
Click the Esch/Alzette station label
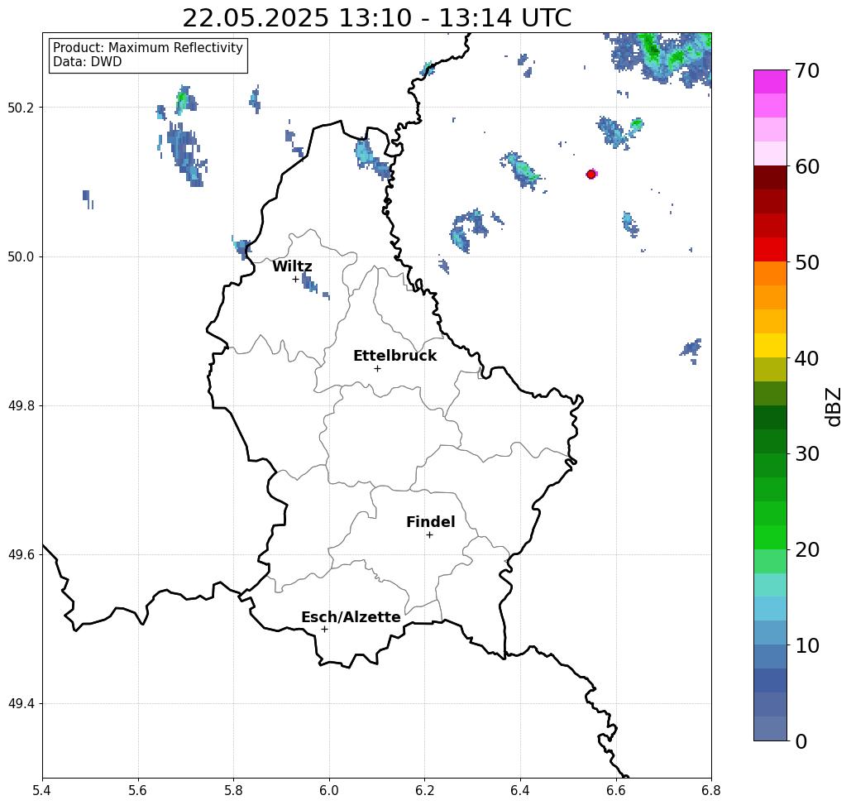[x=351, y=617]
